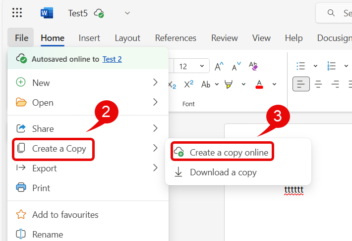
Task: Toggle align right for paragraph
Action: click(x=336, y=84)
